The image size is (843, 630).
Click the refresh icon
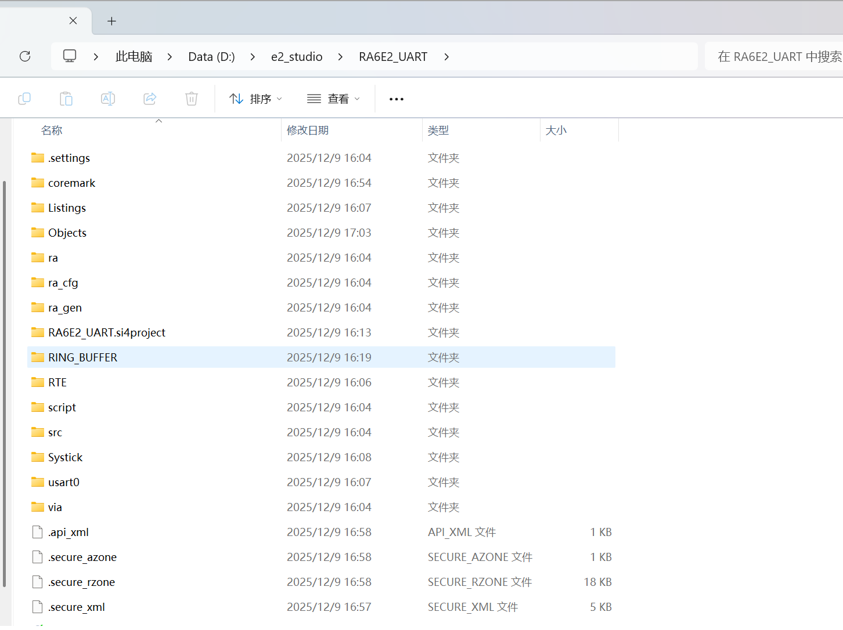(x=25, y=56)
